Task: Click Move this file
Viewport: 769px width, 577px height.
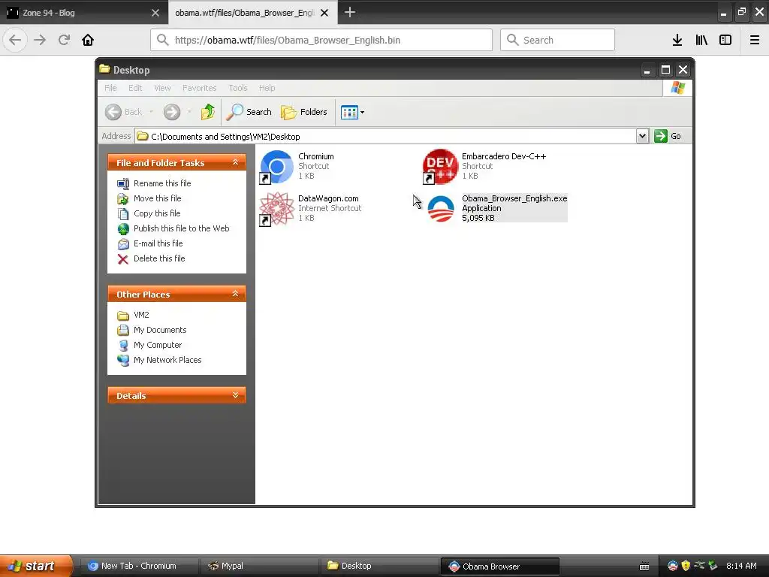Action: (149, 198)
